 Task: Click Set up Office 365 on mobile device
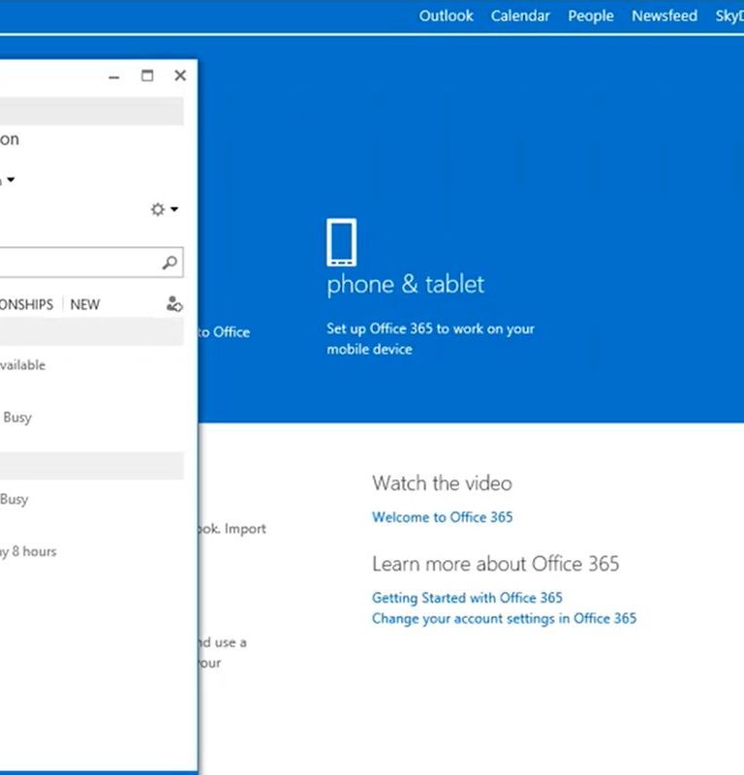[x=430, y=338]
